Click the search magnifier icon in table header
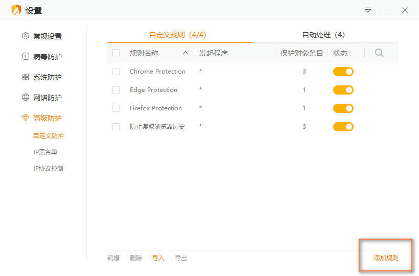 click(379, 53)
